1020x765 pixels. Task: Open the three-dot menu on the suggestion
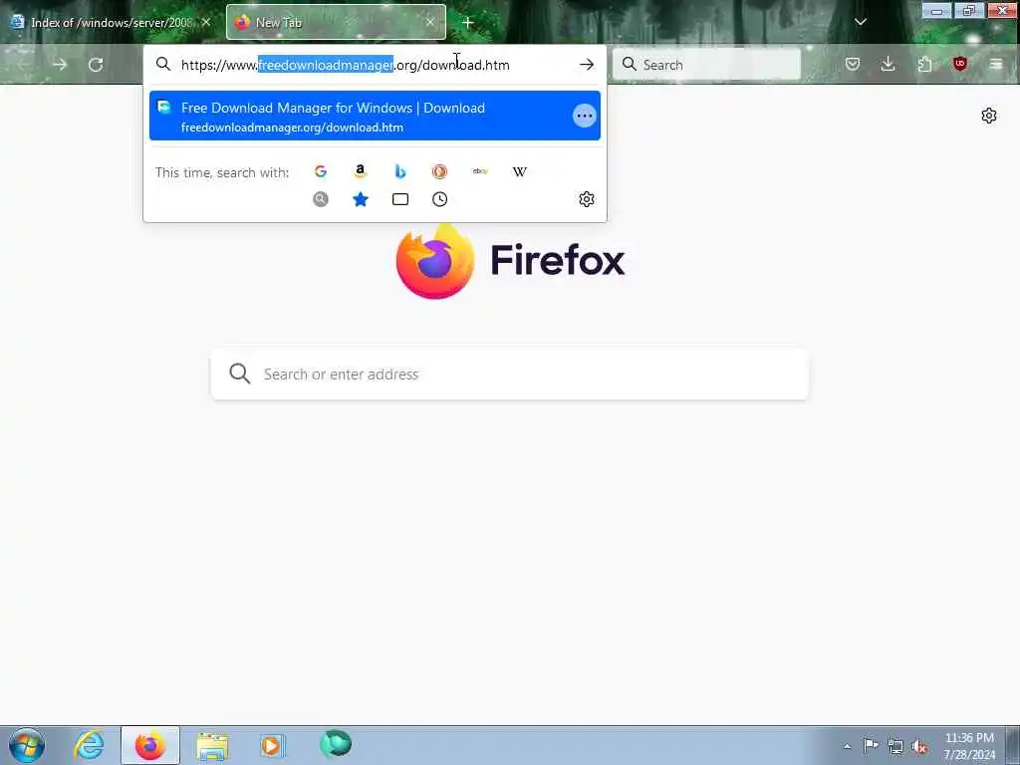click(584, 116)
